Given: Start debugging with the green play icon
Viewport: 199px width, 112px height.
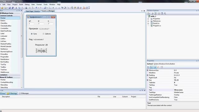Looking at the screenshot, I should tap(53, 8).
